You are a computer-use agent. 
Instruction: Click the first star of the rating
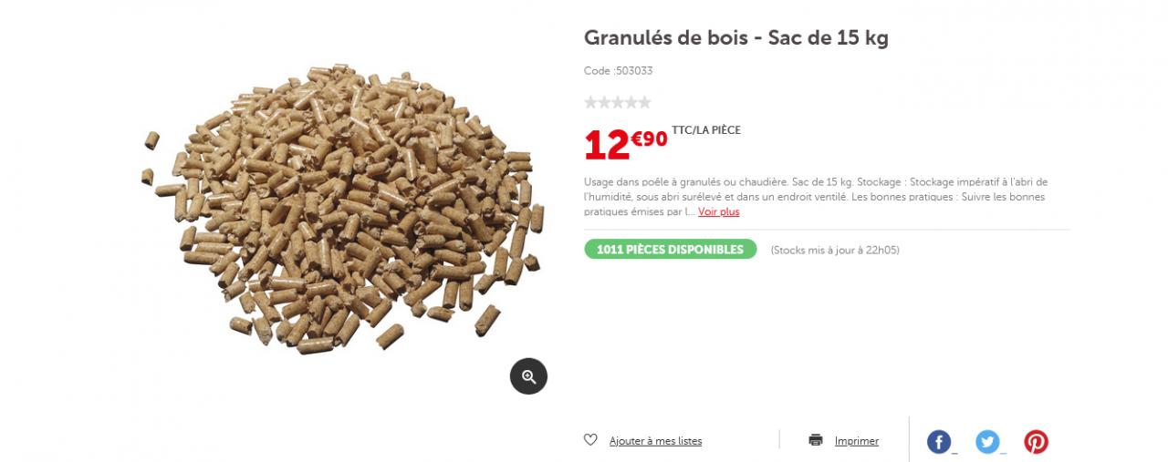[590, 102]
